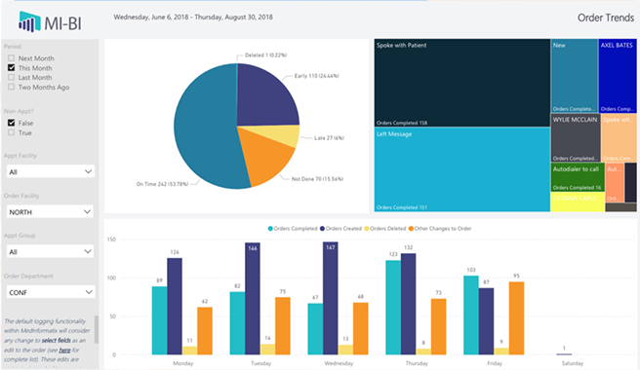This screenshot has width=640, height=370.
Task: Click the MI-BI logo icon
Action: click(x=29, y=21)
